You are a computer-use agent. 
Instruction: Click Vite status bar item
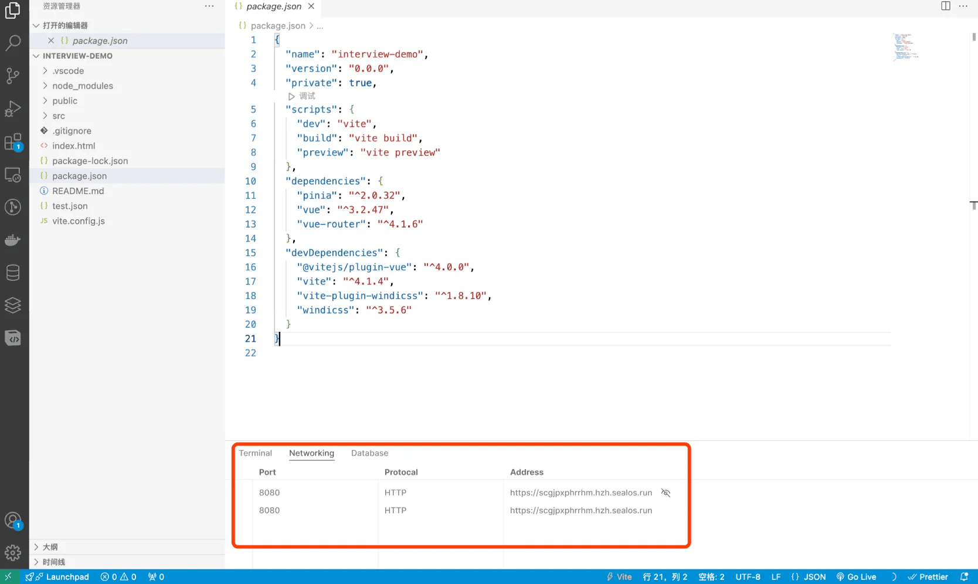pyautogui.click(x=619, y=577)
